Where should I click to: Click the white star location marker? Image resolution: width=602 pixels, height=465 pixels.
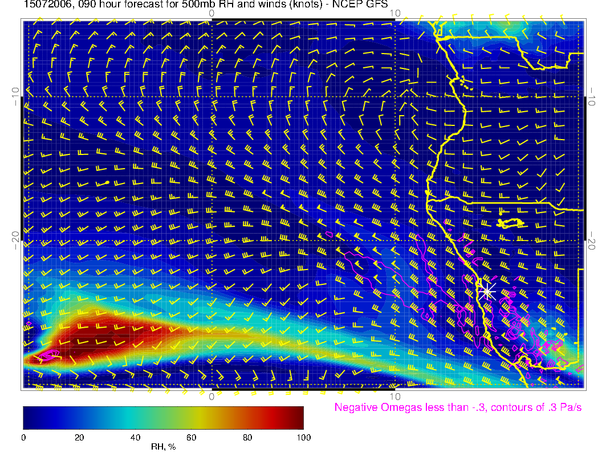pyautogui.click(x=487, y=292)
